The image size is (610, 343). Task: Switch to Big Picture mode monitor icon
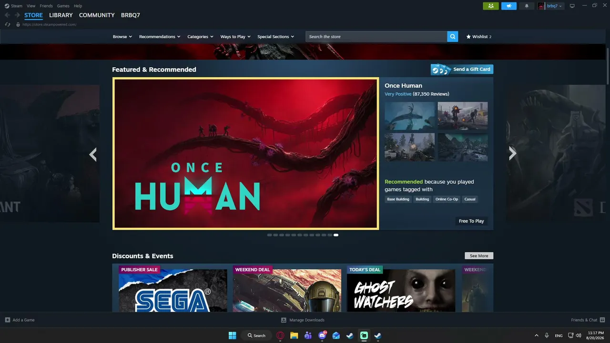[x=572, y=6]
